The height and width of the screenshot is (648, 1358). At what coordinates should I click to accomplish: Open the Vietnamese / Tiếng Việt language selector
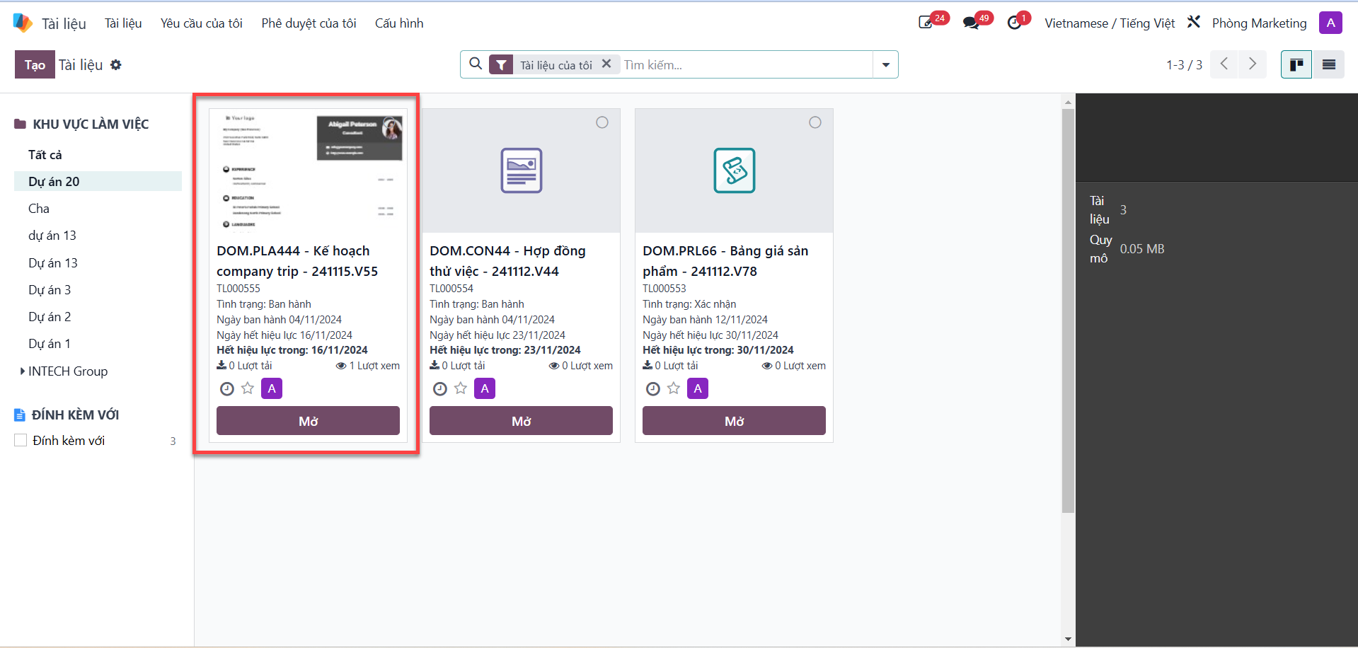click(1110, 23)
